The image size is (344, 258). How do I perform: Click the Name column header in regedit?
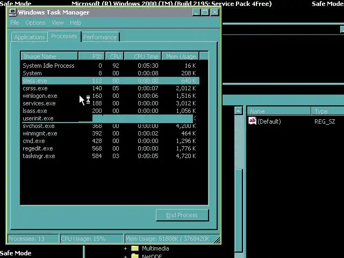coord(279,111)
